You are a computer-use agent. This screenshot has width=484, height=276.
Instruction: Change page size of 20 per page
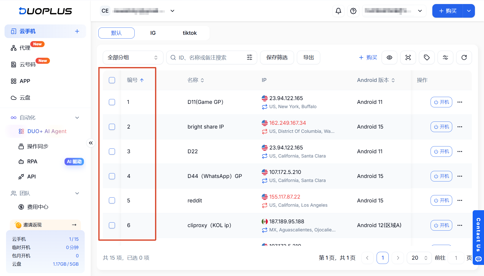pos(419,258)
